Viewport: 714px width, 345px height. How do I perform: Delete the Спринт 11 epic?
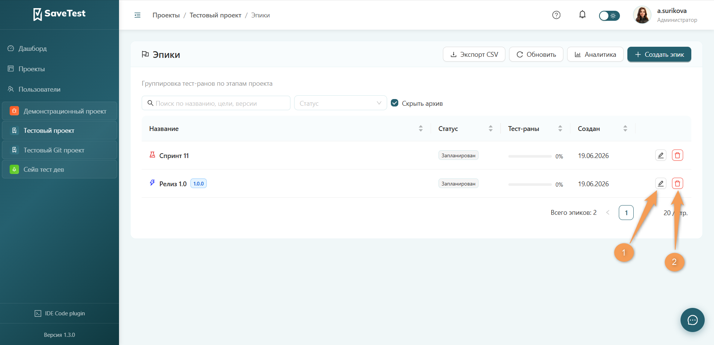(678, 155)
